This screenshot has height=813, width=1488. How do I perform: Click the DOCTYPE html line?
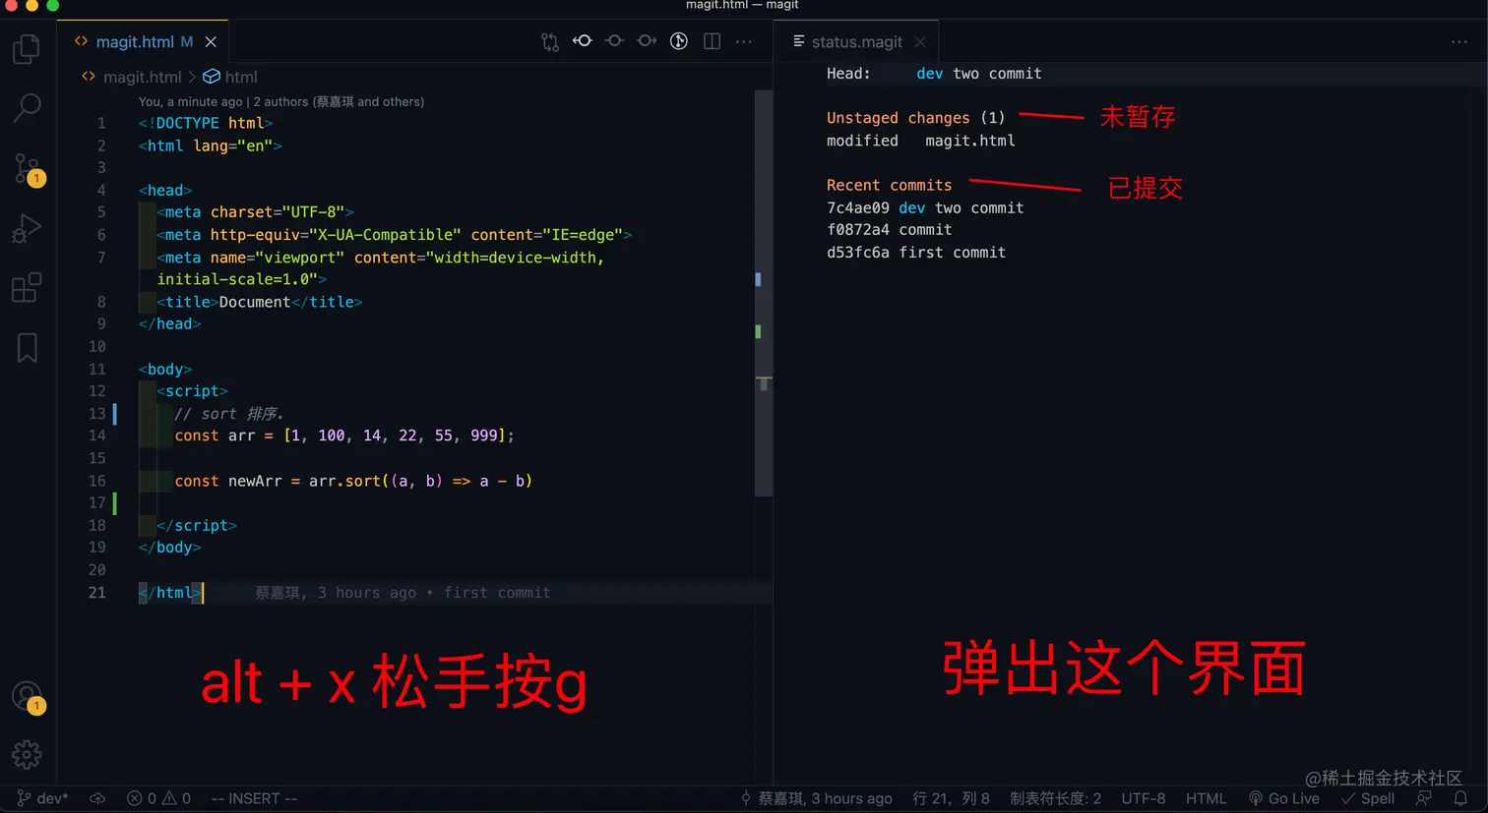pos(206,123)
